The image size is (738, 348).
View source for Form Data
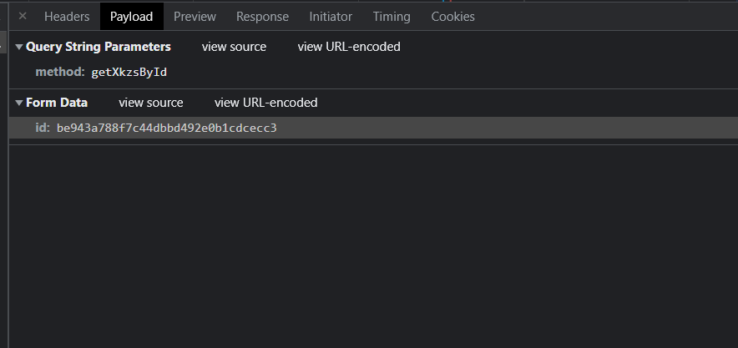click(151, 103)
